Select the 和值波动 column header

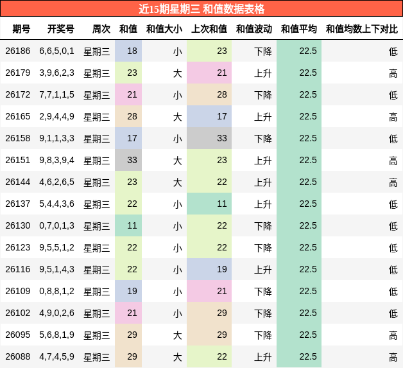click(254, 29)
